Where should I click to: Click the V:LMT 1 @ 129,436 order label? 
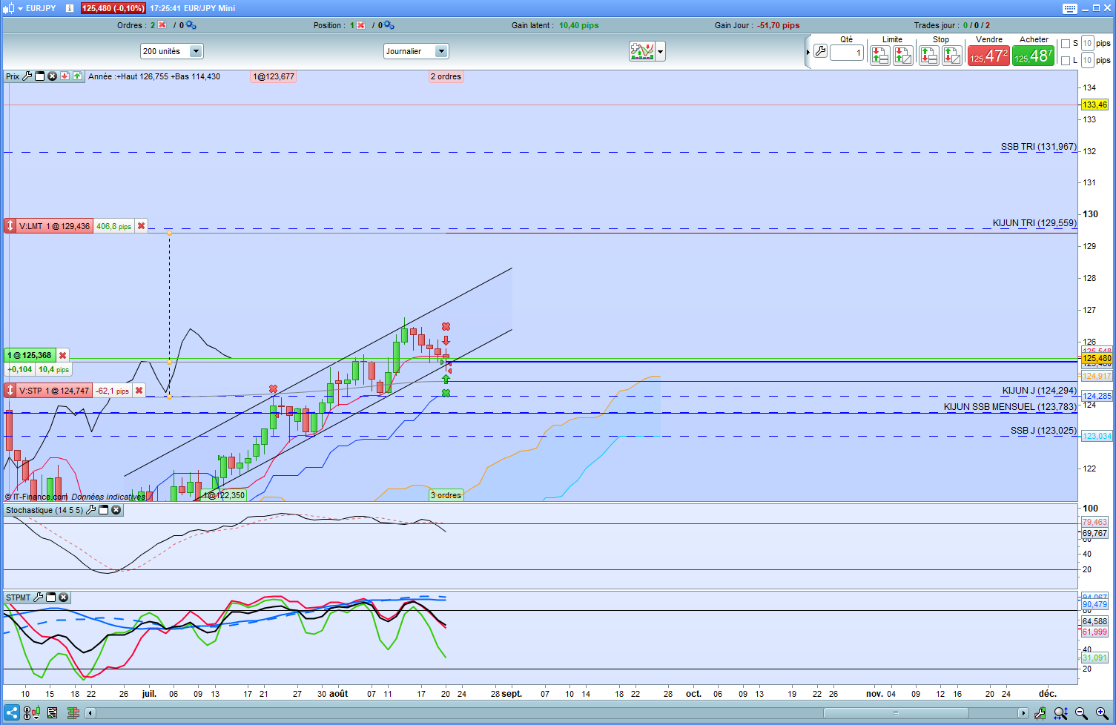54,226
